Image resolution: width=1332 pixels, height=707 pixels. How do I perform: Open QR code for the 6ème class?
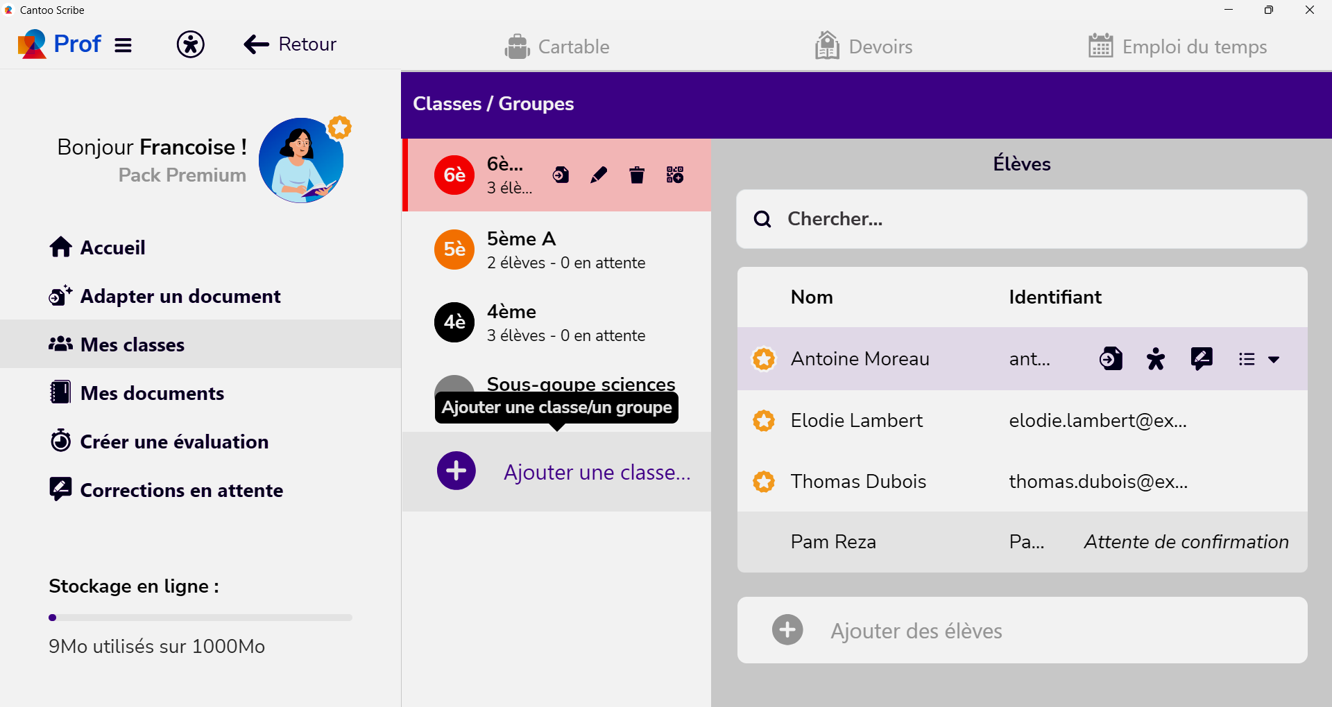(675, 175)
